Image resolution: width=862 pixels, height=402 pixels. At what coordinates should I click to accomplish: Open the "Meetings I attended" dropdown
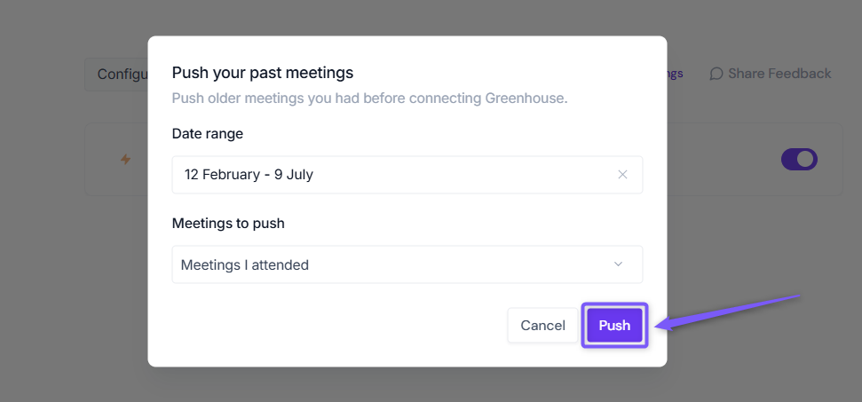point(407,264)
